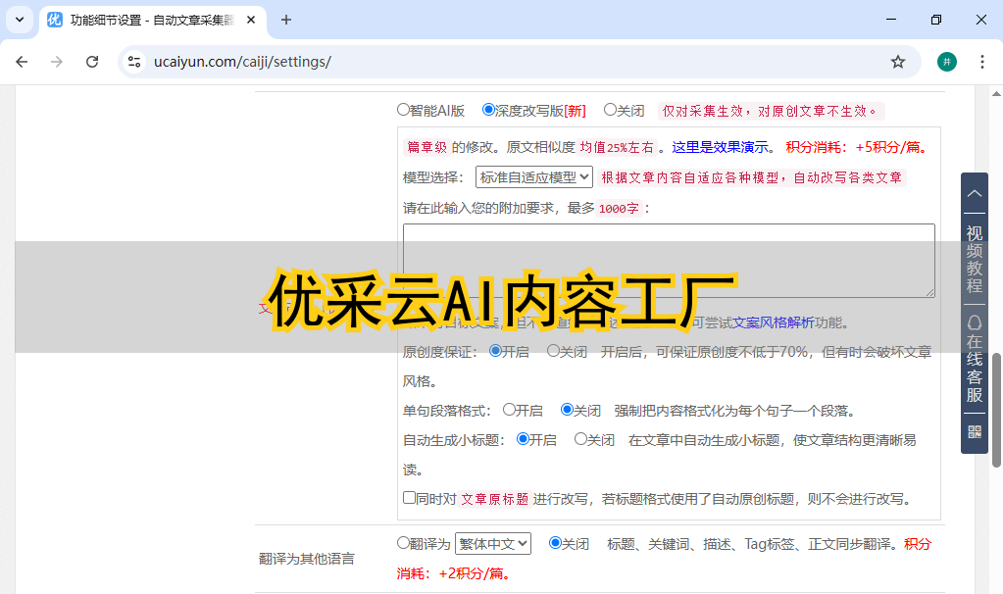Open the QR code icon in side panel

click(974, 431)
